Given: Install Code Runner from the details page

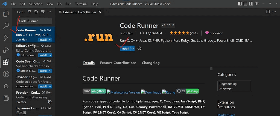Looking at the screenshot, I should click(125, 49).
